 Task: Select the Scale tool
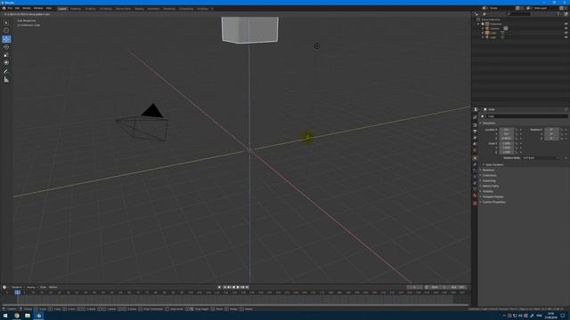point(6,55)
